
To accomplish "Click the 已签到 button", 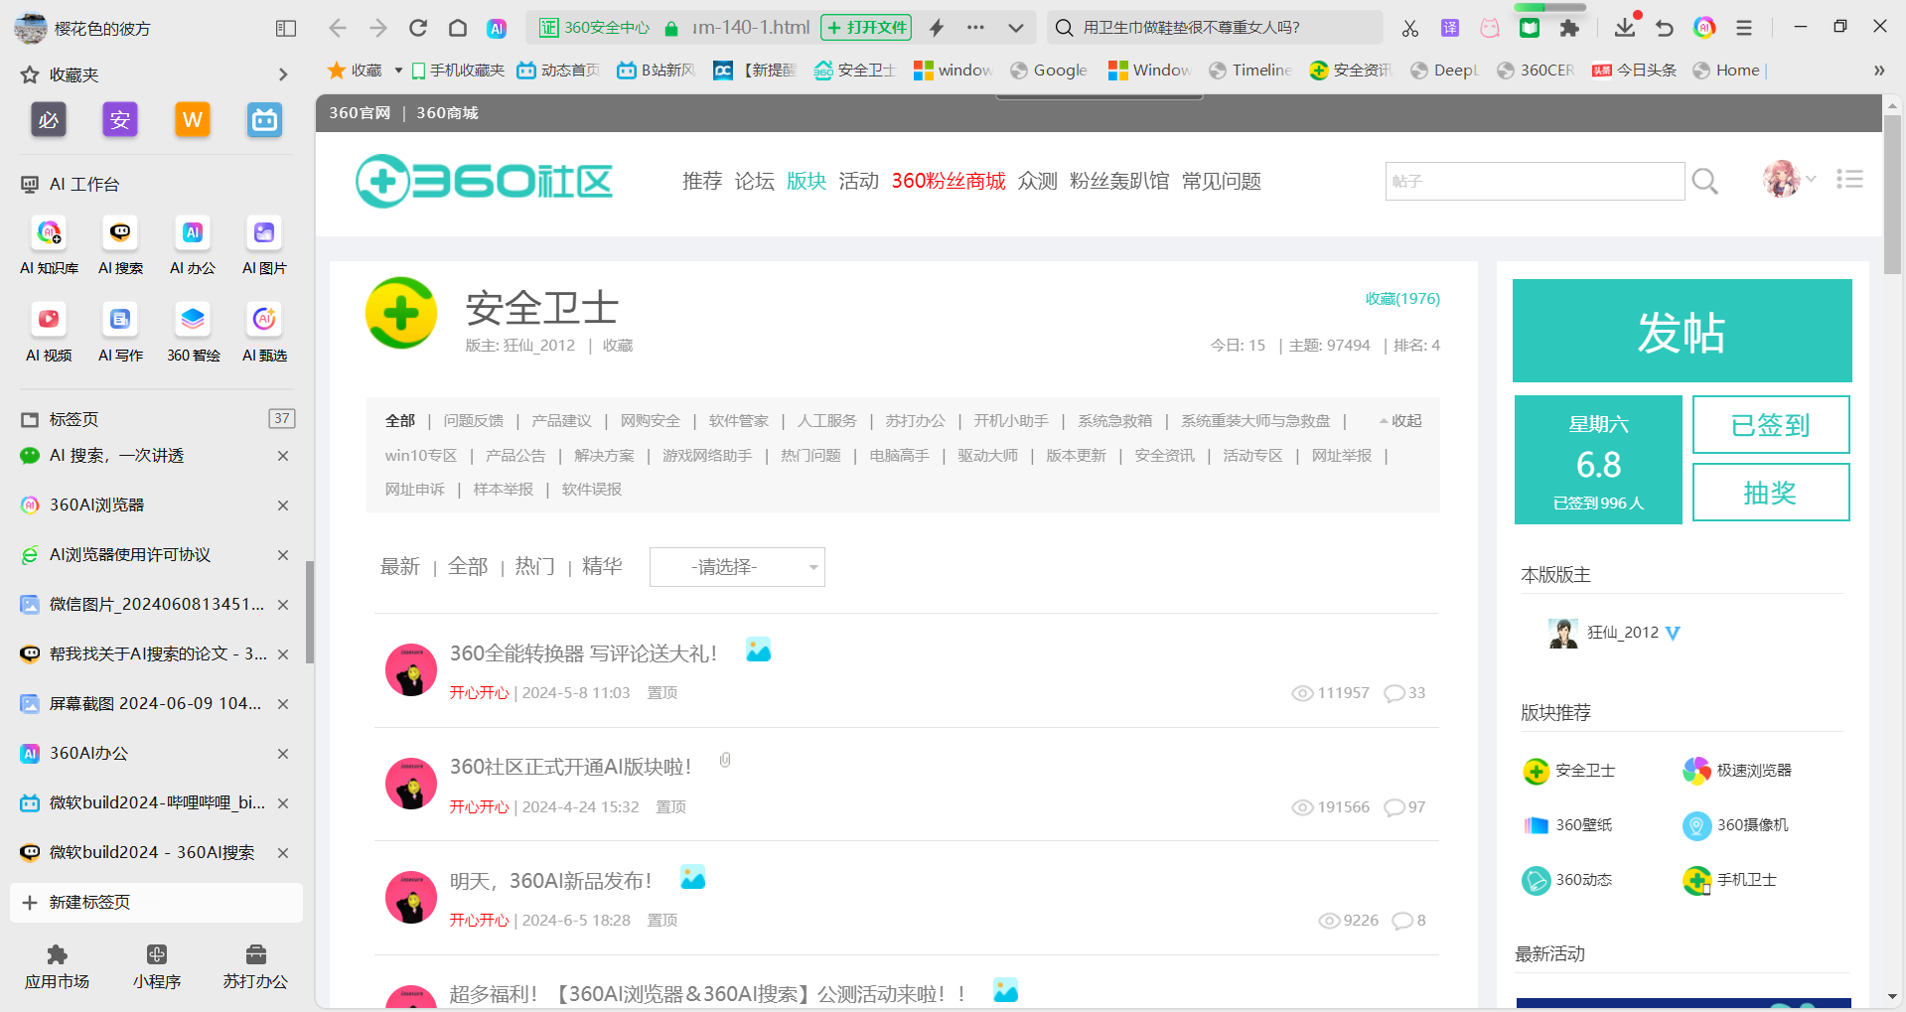I will [x=1771, y=425].
